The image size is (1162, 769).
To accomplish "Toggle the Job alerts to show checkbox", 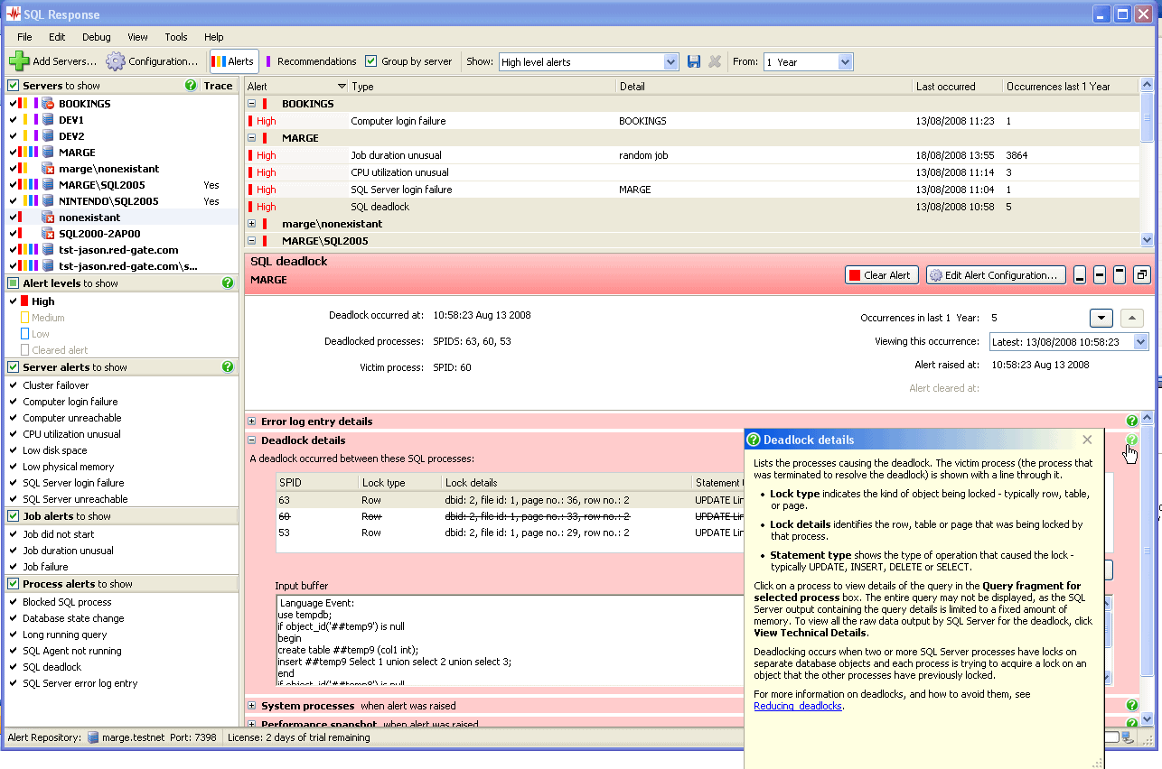I will click(x=14, y=516).
